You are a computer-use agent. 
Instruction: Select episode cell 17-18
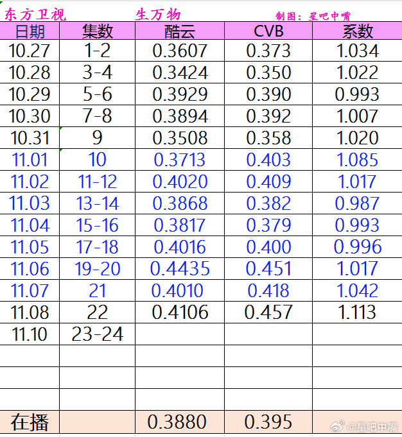click(97, 246)
